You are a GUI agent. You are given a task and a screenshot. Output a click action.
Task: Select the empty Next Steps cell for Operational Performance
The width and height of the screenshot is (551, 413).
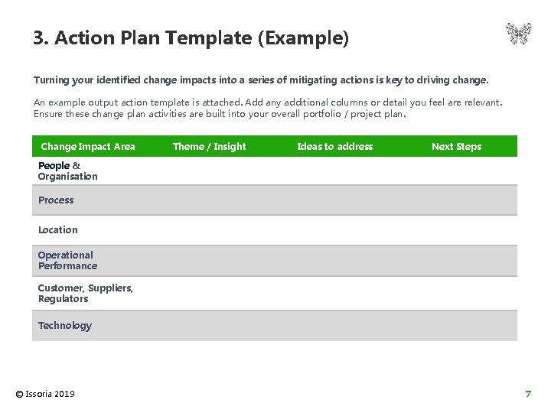(456, 261)
